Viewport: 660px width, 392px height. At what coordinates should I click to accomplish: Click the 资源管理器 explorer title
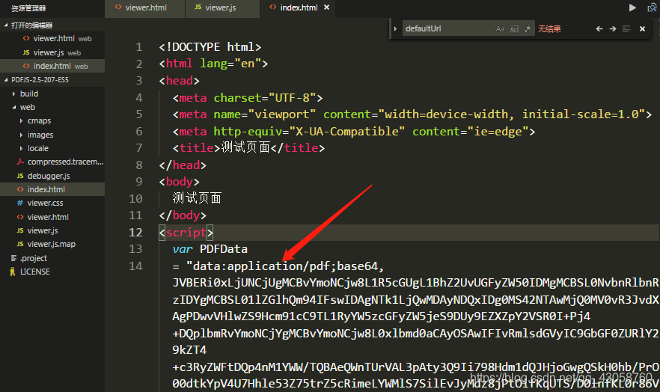[x=28, y=8]
